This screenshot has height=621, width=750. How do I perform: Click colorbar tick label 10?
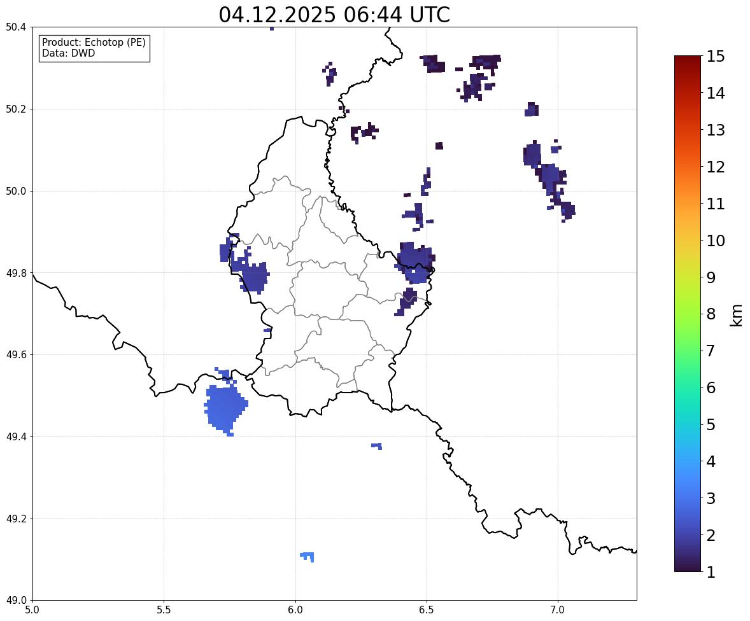[716, 241]
